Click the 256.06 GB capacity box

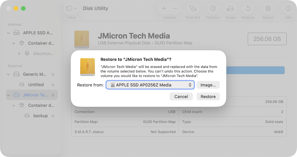pos(267,39)
